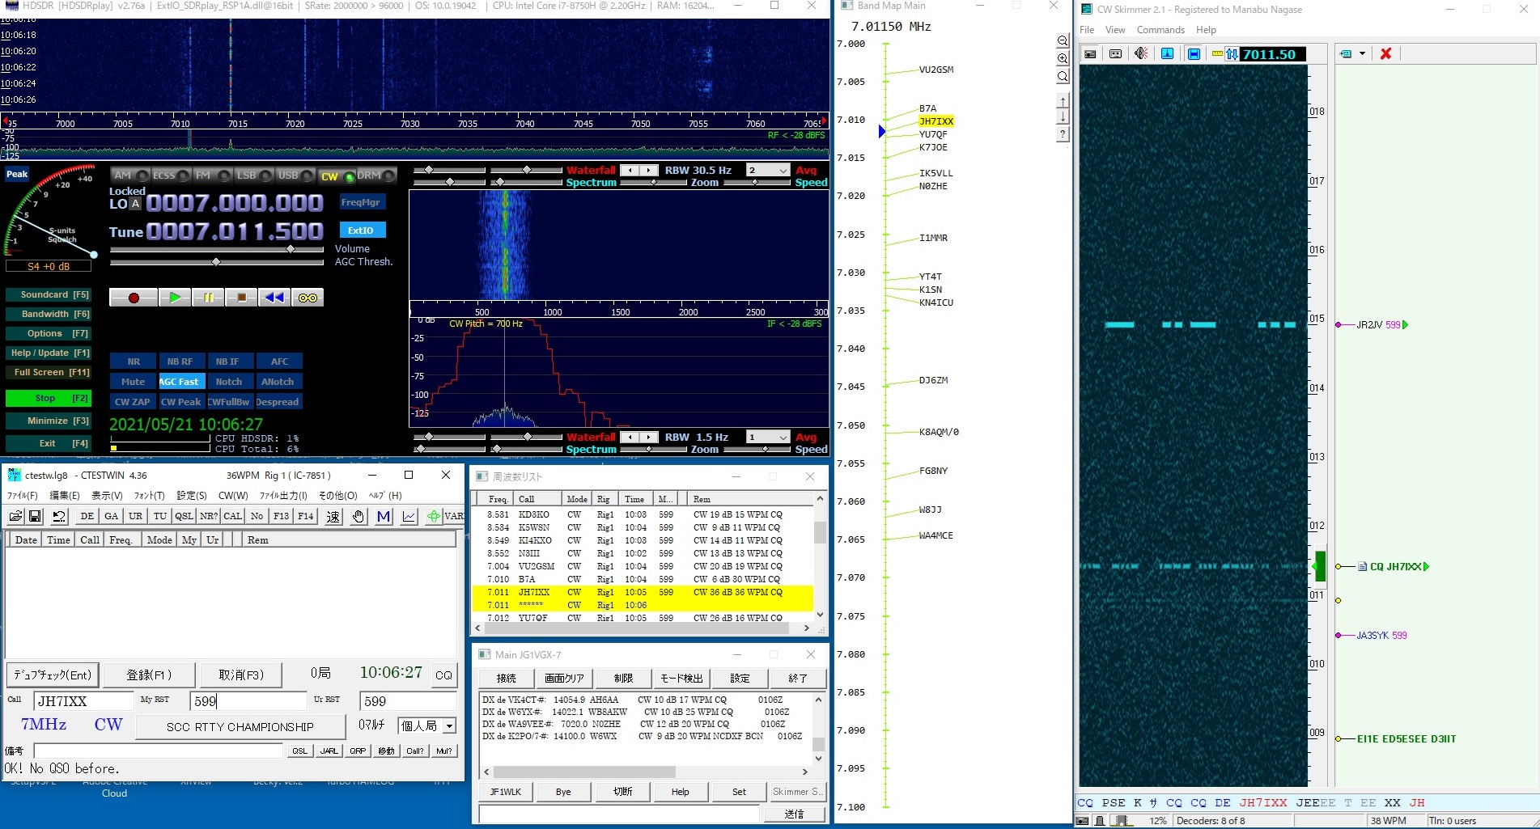Click the blue spectrum peak icon in CW Skimmer
Viewport: 1540px width, 829px height.
pos(1167,54)
